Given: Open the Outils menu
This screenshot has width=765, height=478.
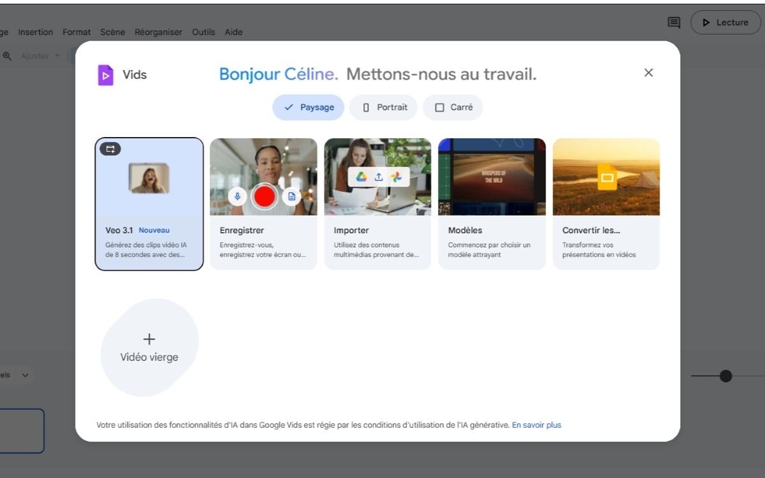Looking at the screenshot, I should coord(203,32).
